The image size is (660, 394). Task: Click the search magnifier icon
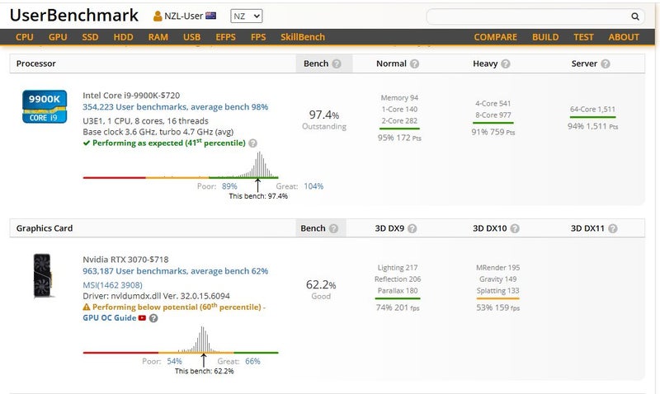click(x=634, y=16)
